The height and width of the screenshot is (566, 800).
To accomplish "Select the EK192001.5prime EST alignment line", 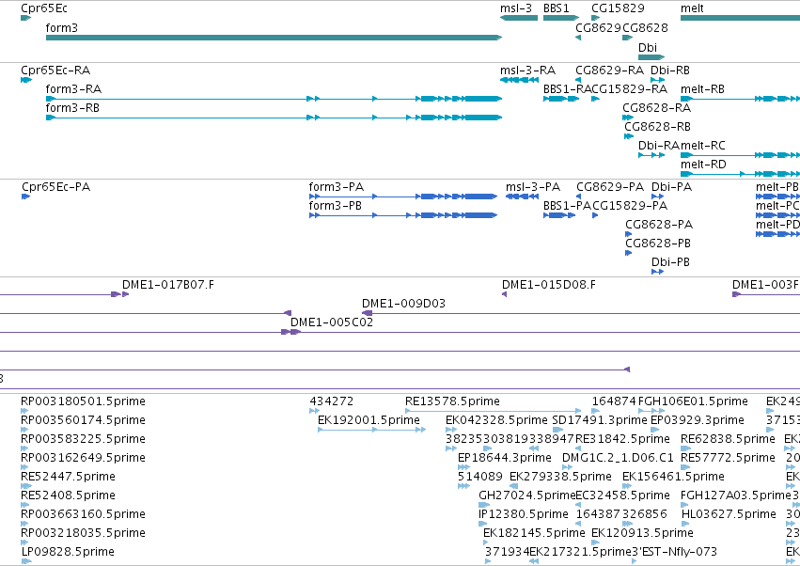I will pyautogui.click(x=371, y=430).
